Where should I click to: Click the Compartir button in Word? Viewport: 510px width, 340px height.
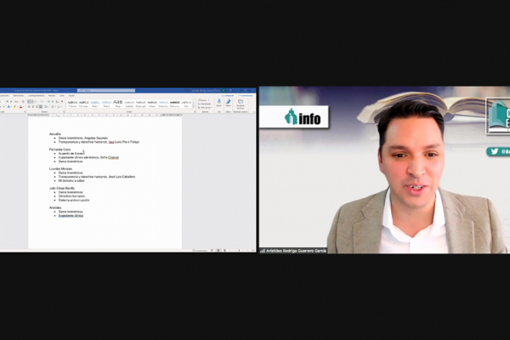[x=228, y=96]
